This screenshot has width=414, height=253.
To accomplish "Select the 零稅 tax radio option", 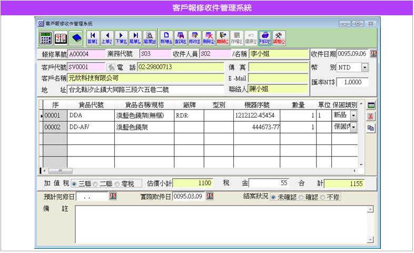I will click(x=117, y=184).
